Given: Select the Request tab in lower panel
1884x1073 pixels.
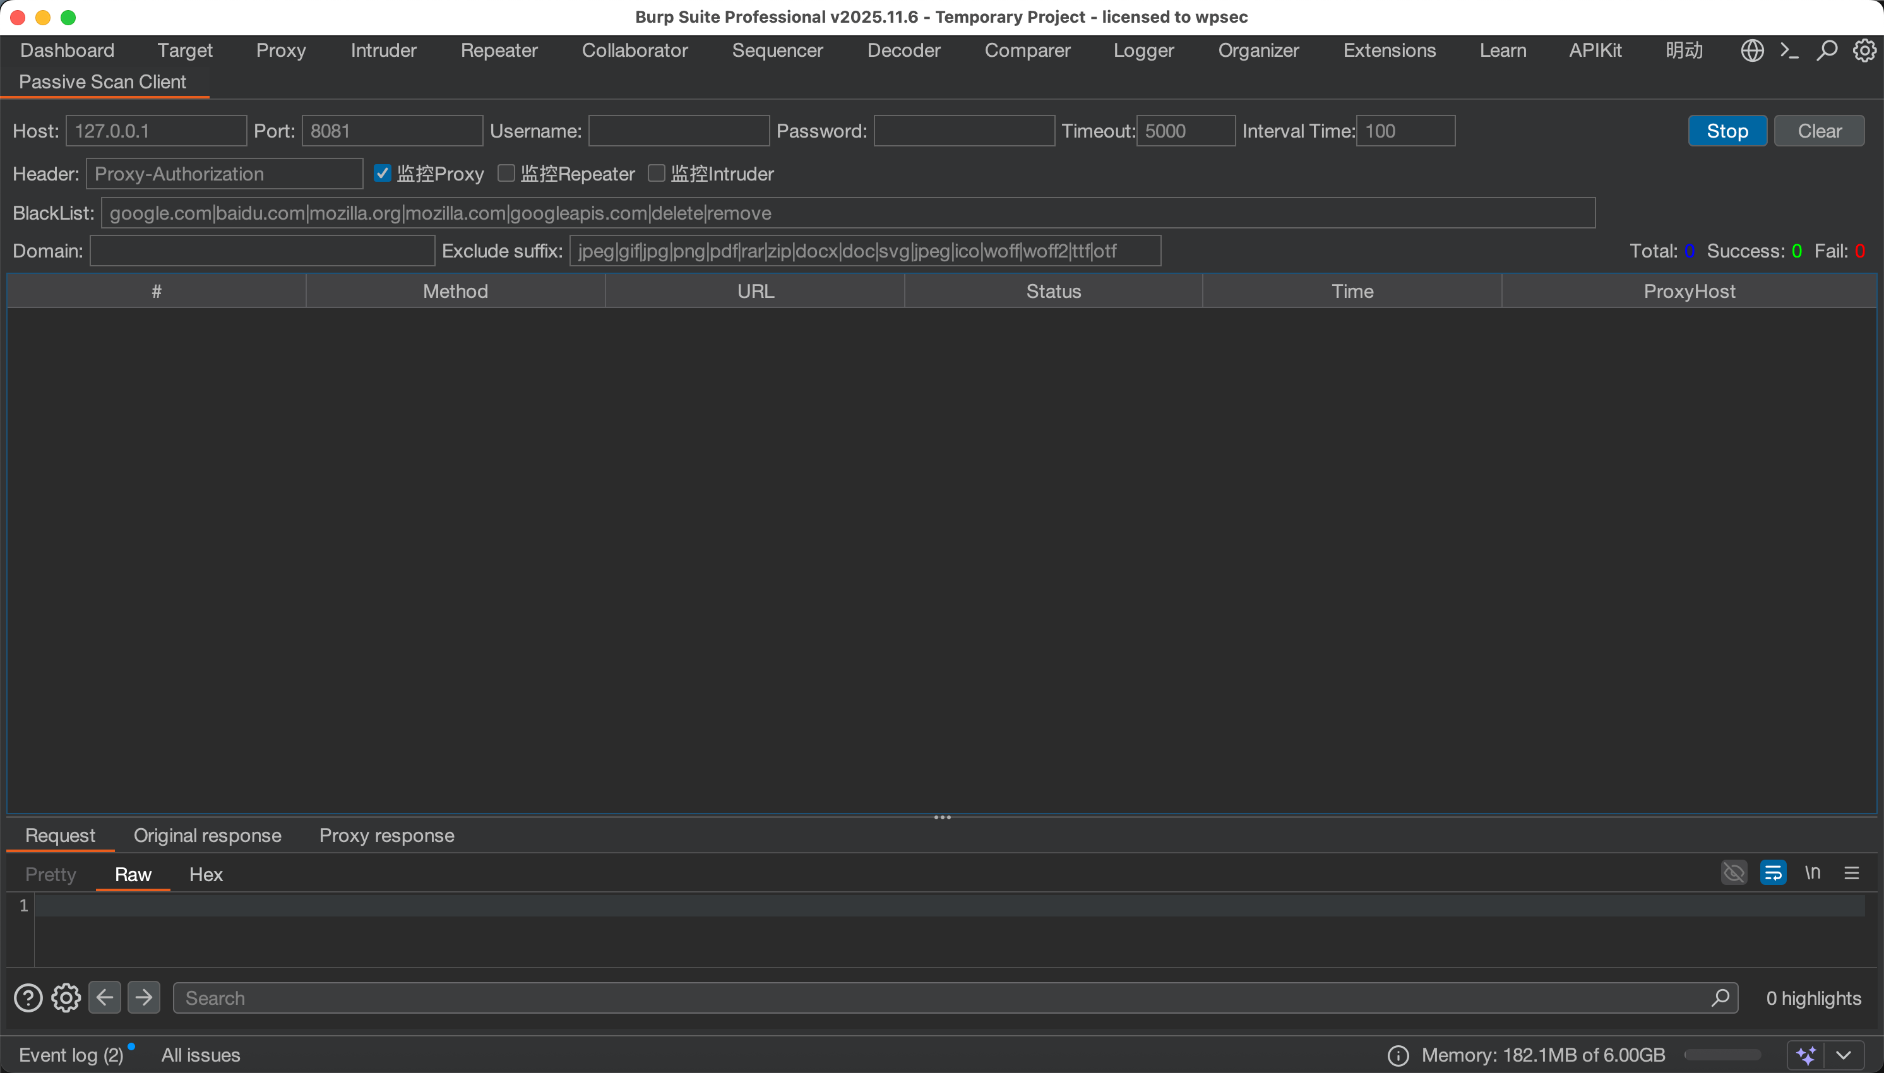Looking at the screenshot, I should [x=60, y=835].
